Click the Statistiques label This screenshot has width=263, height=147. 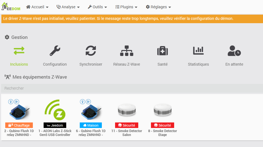pyautogui.click(x=198, y=64)
